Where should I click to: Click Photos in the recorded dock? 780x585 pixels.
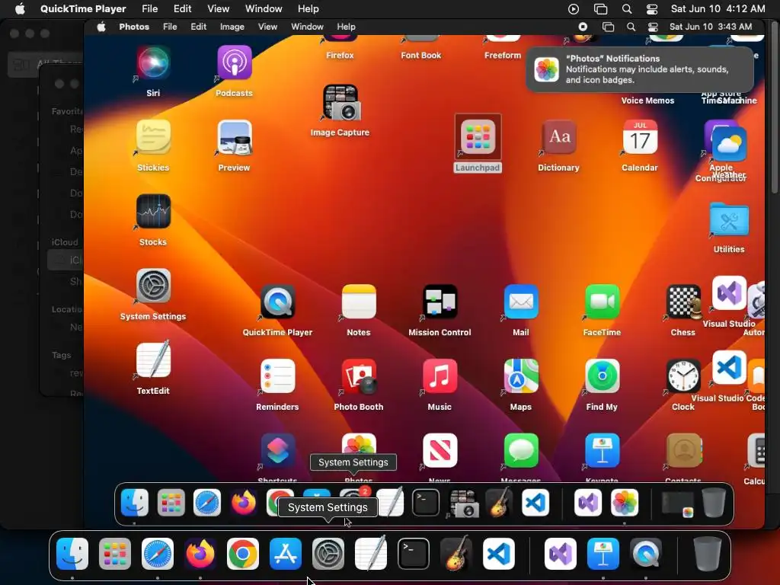625,503
